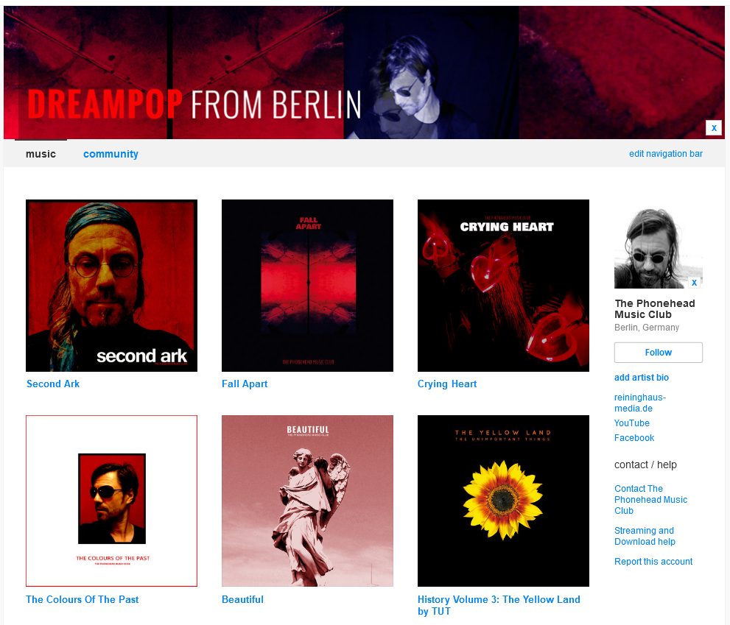Remove the banner header image with X
The width and height of the screenshot is (730, 625).
[x=713, y=127]
